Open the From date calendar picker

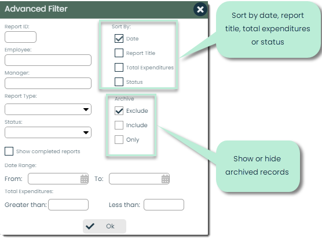(x=84, y=179)
